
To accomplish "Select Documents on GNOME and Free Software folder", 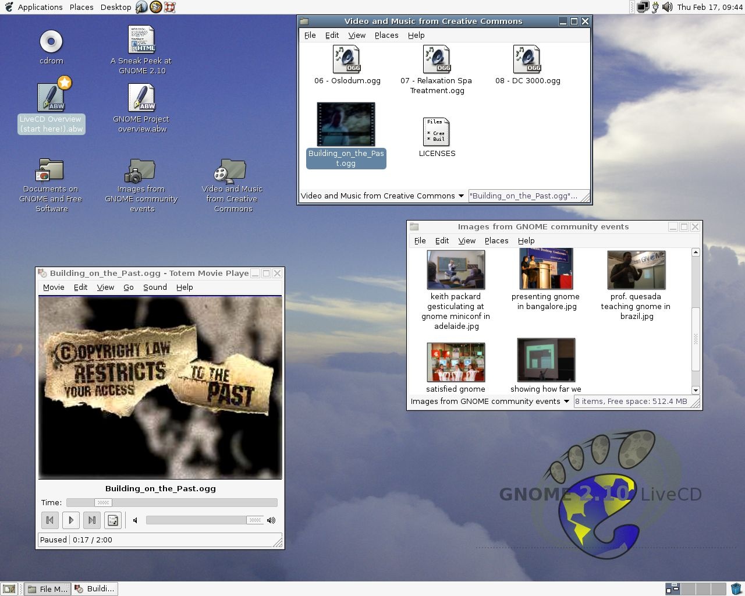I will 50,169.
